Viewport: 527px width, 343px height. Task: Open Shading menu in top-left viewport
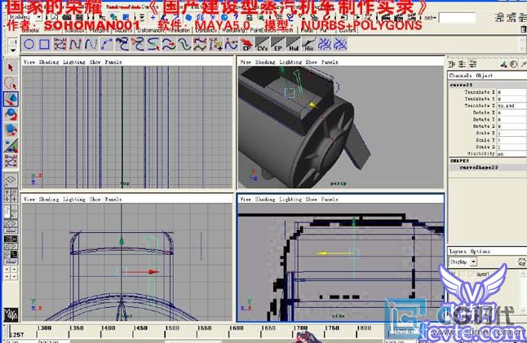click(x=49, y=62)
